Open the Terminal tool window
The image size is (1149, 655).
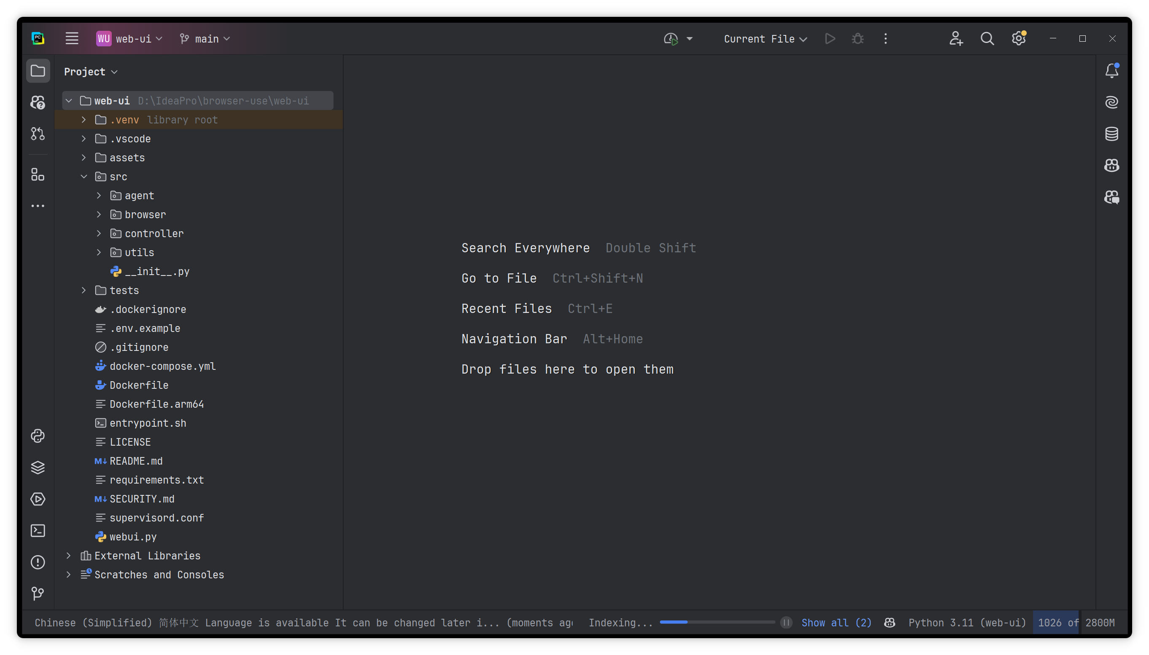pos(38,531)
